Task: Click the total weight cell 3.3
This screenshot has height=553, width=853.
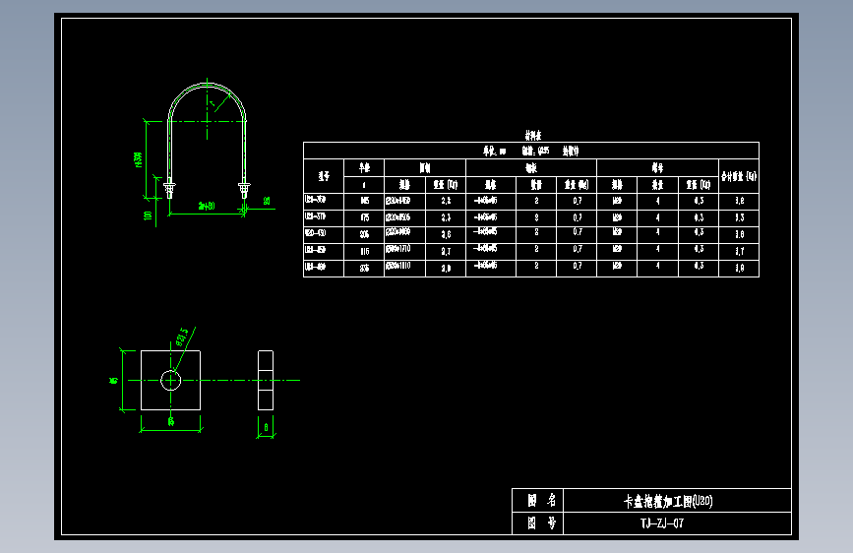Action: [x=739, y=217]
